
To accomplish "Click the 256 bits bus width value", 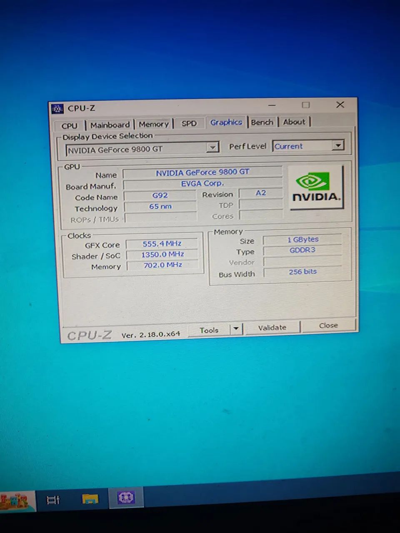I will click(x=303, y=271).
